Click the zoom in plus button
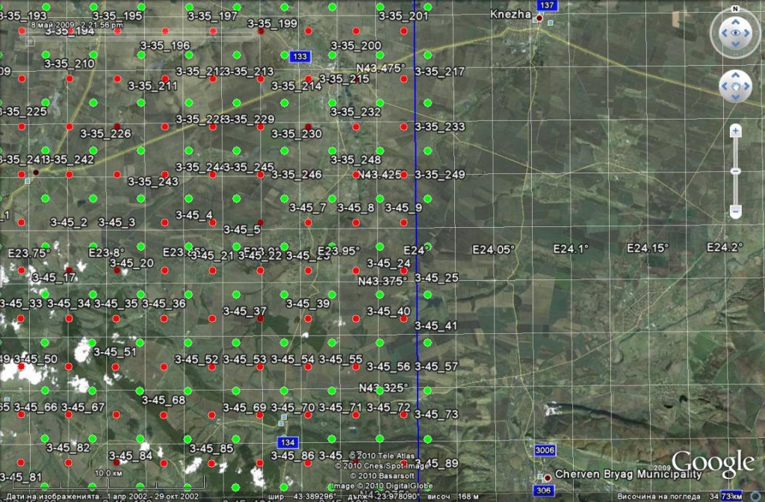This screenshot has height=502, width=765. pyautogui.click(x=735, y=131)
